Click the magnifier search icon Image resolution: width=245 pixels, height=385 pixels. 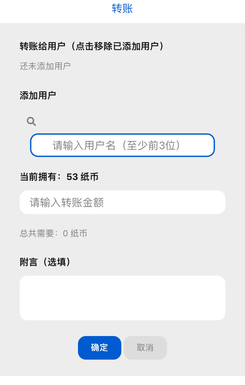pos(31,121)
